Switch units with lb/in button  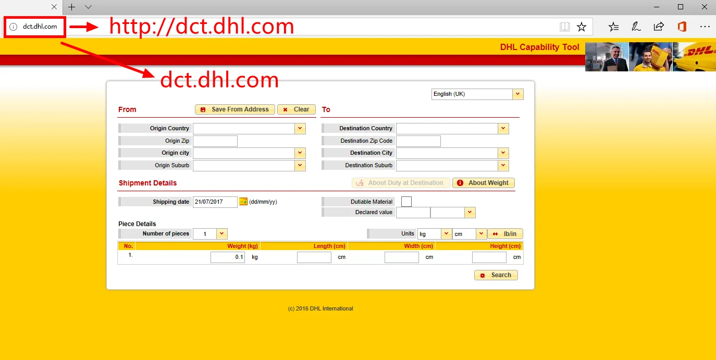coord(505,234)
